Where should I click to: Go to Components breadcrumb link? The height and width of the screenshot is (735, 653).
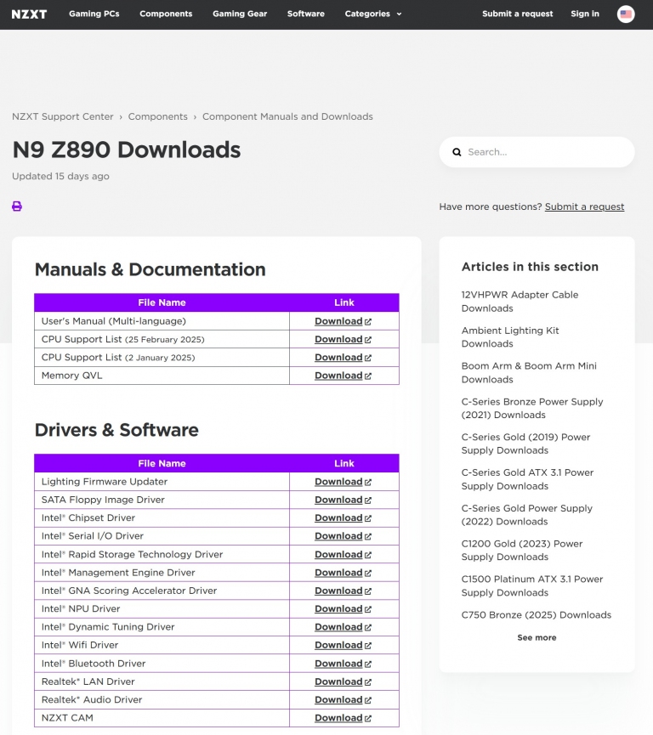pyautogui.click(x=157, y=116)
